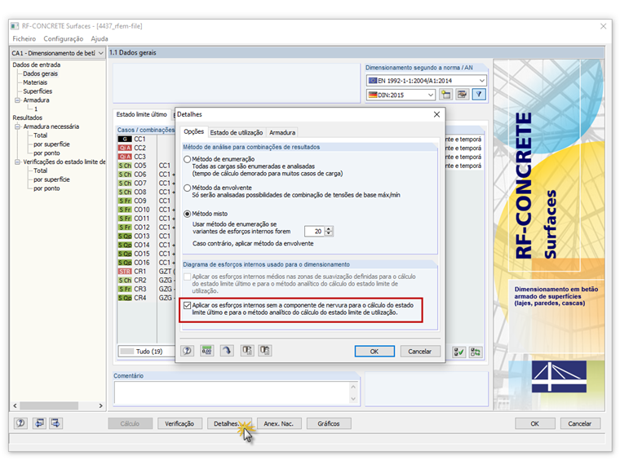Click the Gráficos button
620x465 pixels.
click(x=329, y=423)
